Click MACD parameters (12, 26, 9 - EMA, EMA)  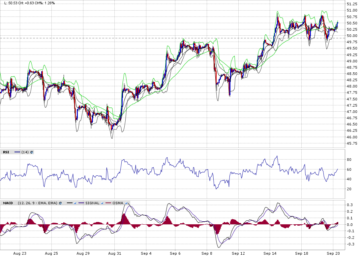37,203
